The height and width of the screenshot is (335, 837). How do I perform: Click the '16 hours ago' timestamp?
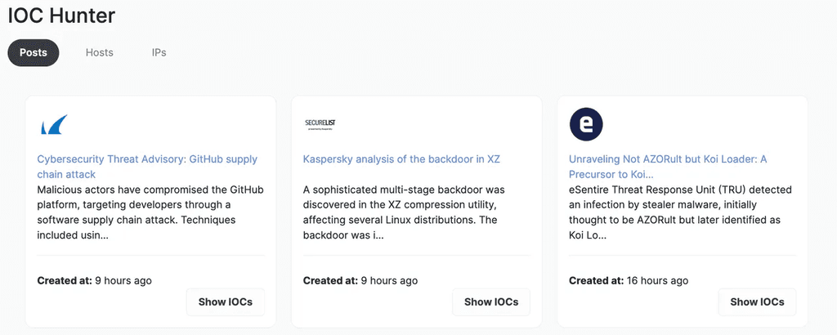658,280
